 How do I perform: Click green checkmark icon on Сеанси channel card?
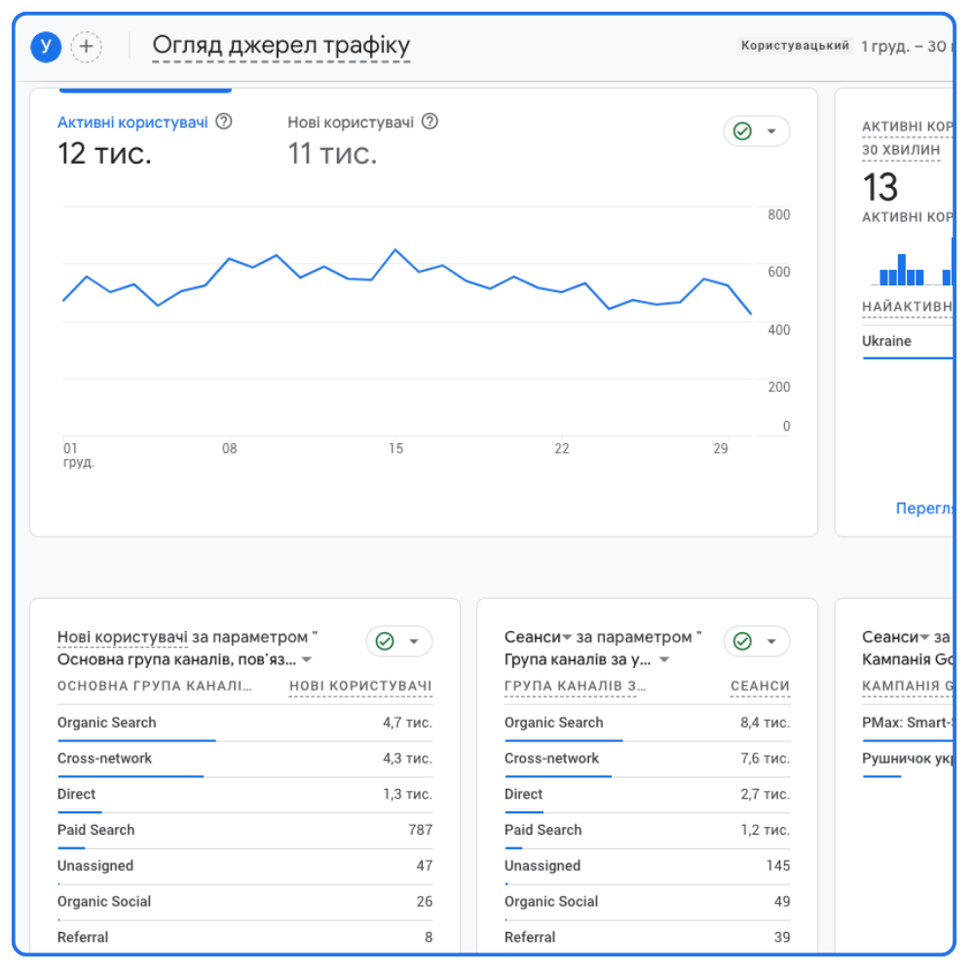click(x=743, y=641)
